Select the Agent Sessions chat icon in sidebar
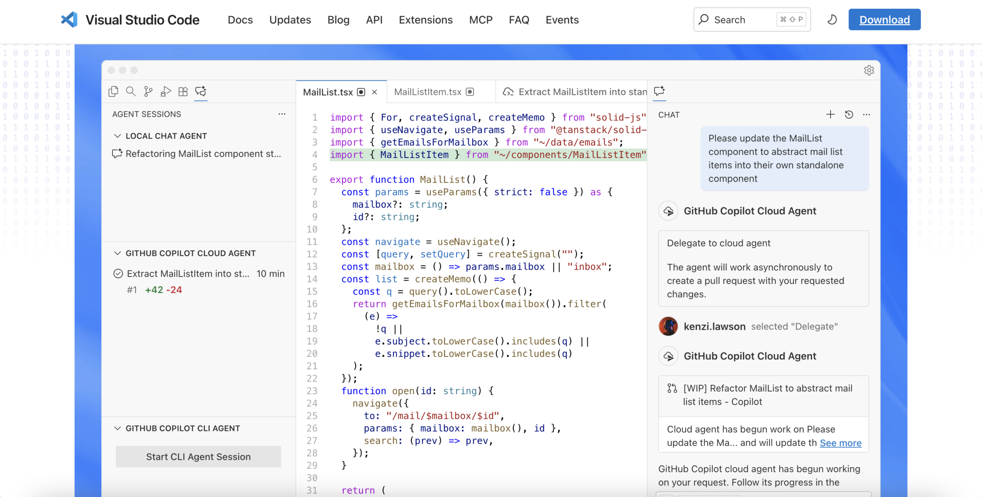 201,91
